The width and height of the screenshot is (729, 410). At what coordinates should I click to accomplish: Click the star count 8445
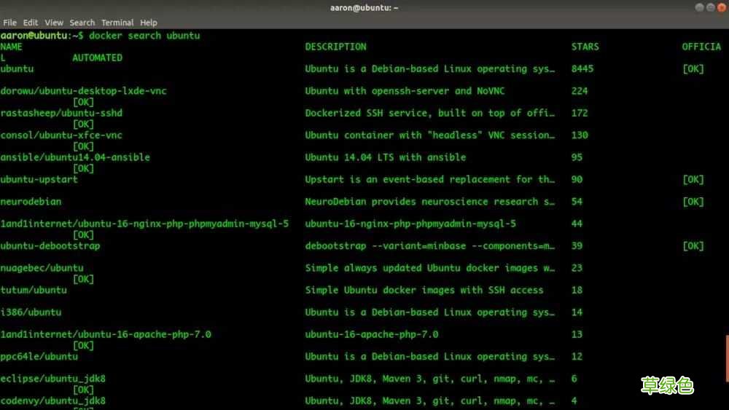(x=582, y=68)
